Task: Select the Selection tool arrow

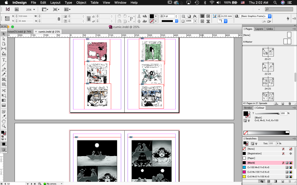Action: [x=3, y=34]
